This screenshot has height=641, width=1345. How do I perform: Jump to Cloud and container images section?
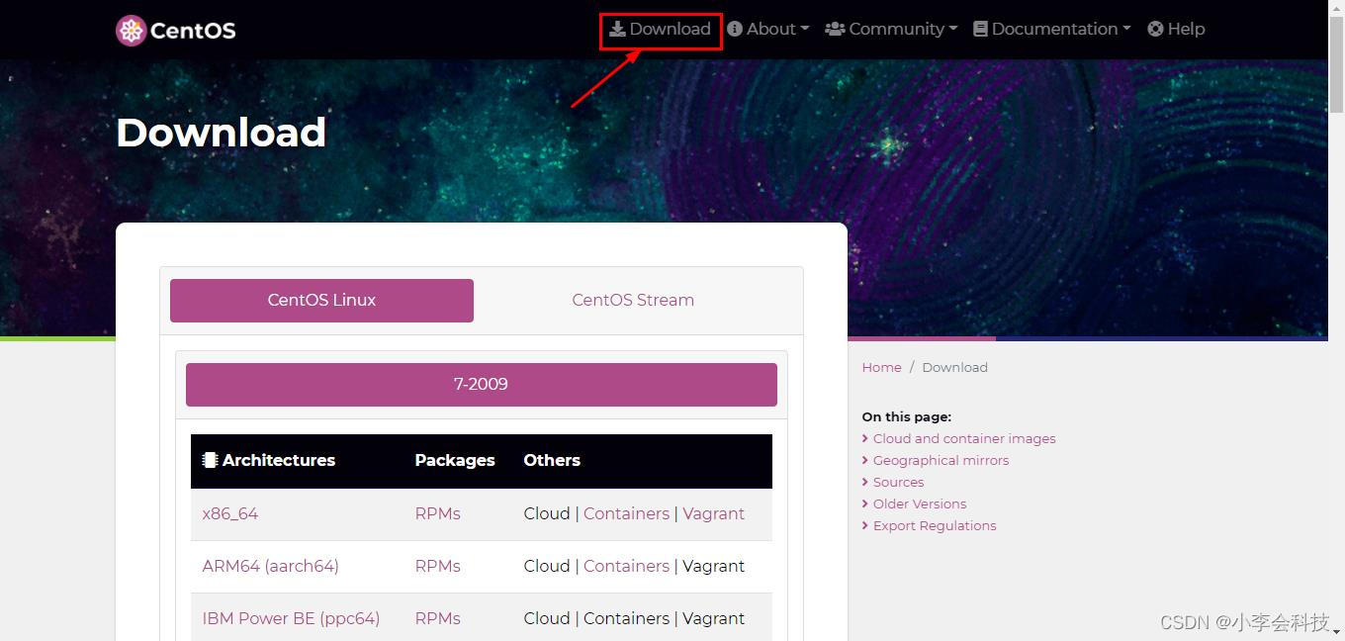964,438
